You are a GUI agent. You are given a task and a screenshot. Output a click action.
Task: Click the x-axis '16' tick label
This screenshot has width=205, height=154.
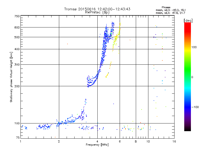(x=174, y=141)
